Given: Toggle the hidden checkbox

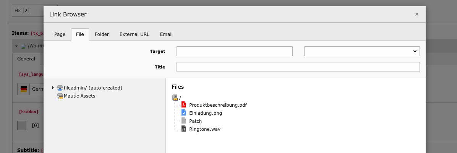Looking at the screenshot, I should (22, 125).
